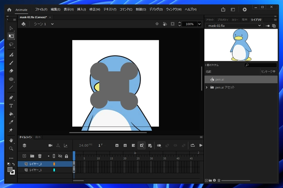
Task: Expand the pen.ai アセット folder
Action: point(207,87)
